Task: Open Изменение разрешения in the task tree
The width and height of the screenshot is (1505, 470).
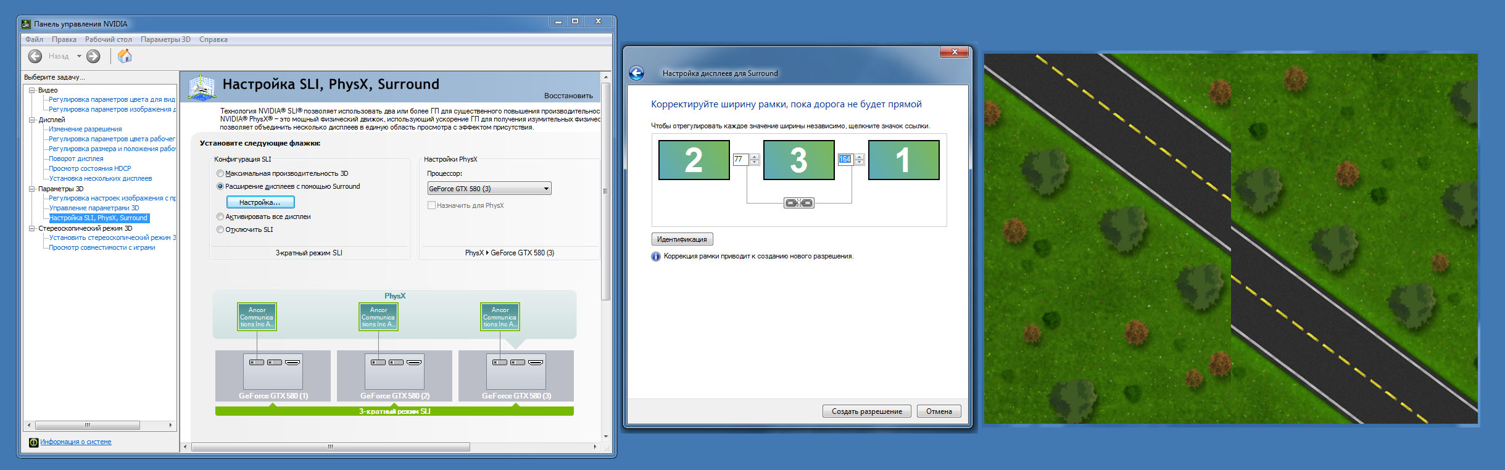Action: [x=85, y=130]
